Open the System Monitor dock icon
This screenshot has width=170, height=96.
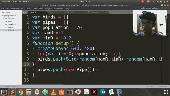(x=70, y=92)
